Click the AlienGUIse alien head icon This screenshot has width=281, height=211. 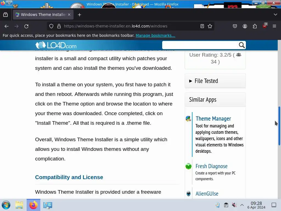tap(189, 194)
